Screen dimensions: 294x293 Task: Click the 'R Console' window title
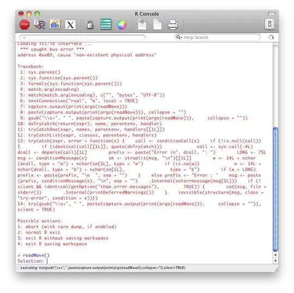point(147,14)
